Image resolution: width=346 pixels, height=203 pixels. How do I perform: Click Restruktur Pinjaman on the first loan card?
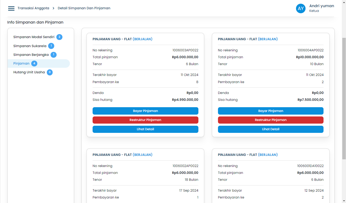pyautogui.click(x=145, y=120)
